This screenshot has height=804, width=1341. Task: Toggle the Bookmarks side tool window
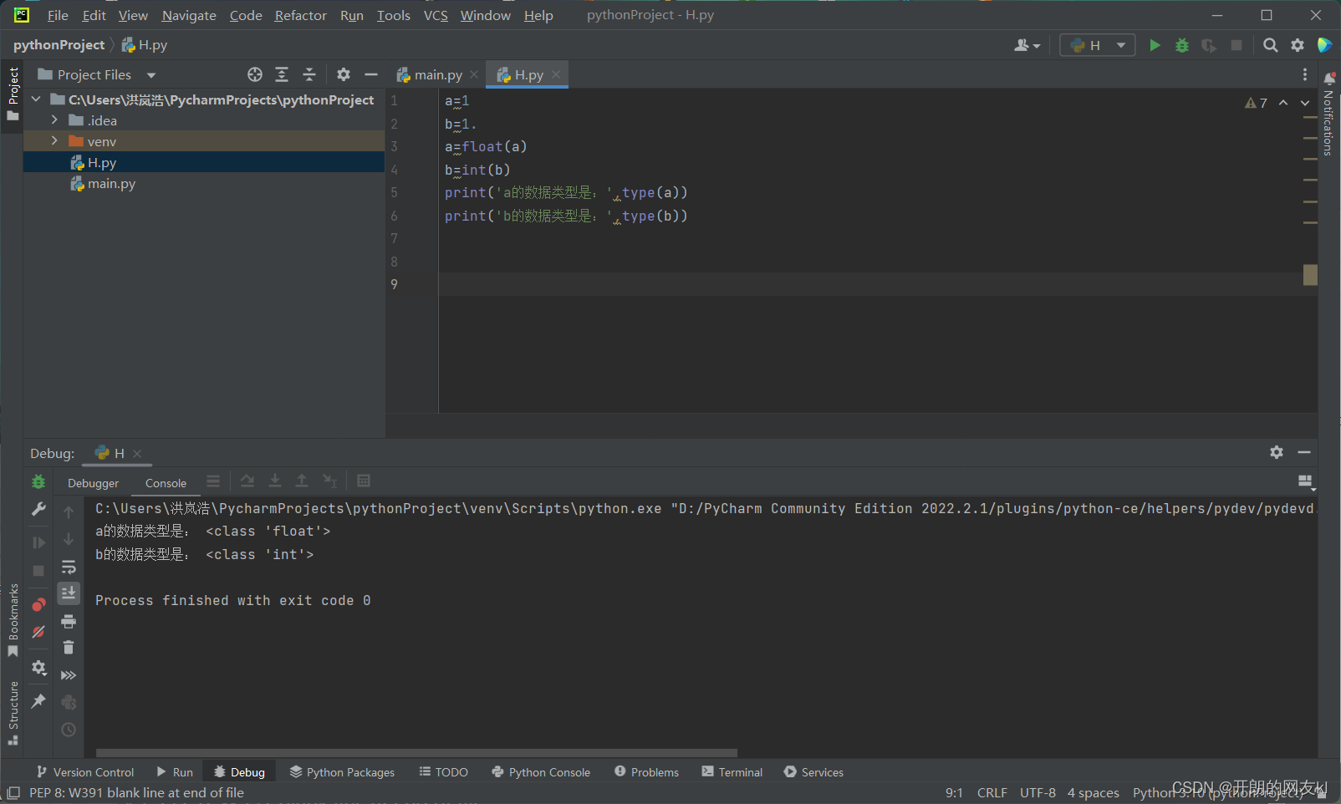tap(13, 620)
